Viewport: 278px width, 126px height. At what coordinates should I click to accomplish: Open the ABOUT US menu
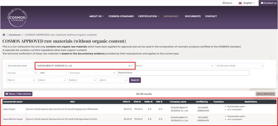[96, 16]
